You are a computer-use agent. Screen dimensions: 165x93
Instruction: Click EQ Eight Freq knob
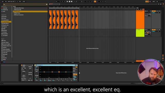point(37,68)
